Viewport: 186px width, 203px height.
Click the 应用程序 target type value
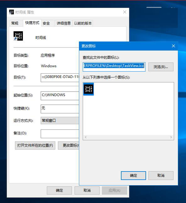(x=48, y=55)
